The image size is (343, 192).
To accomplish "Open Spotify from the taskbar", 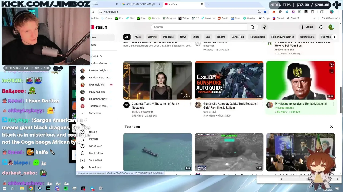I will (66, 189).
